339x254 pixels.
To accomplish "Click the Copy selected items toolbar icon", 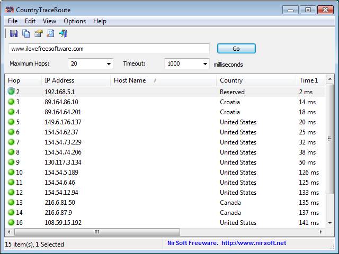I will pyautogui.click(x=26, y=33).
